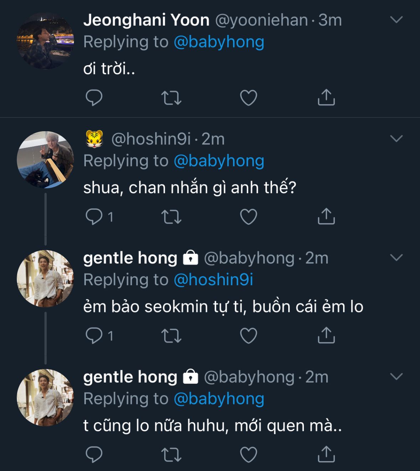The width and height of the screenshot is (420, 471).
Task: Reply to hoshin9i's tweet about chan
Action: (94, 217)
